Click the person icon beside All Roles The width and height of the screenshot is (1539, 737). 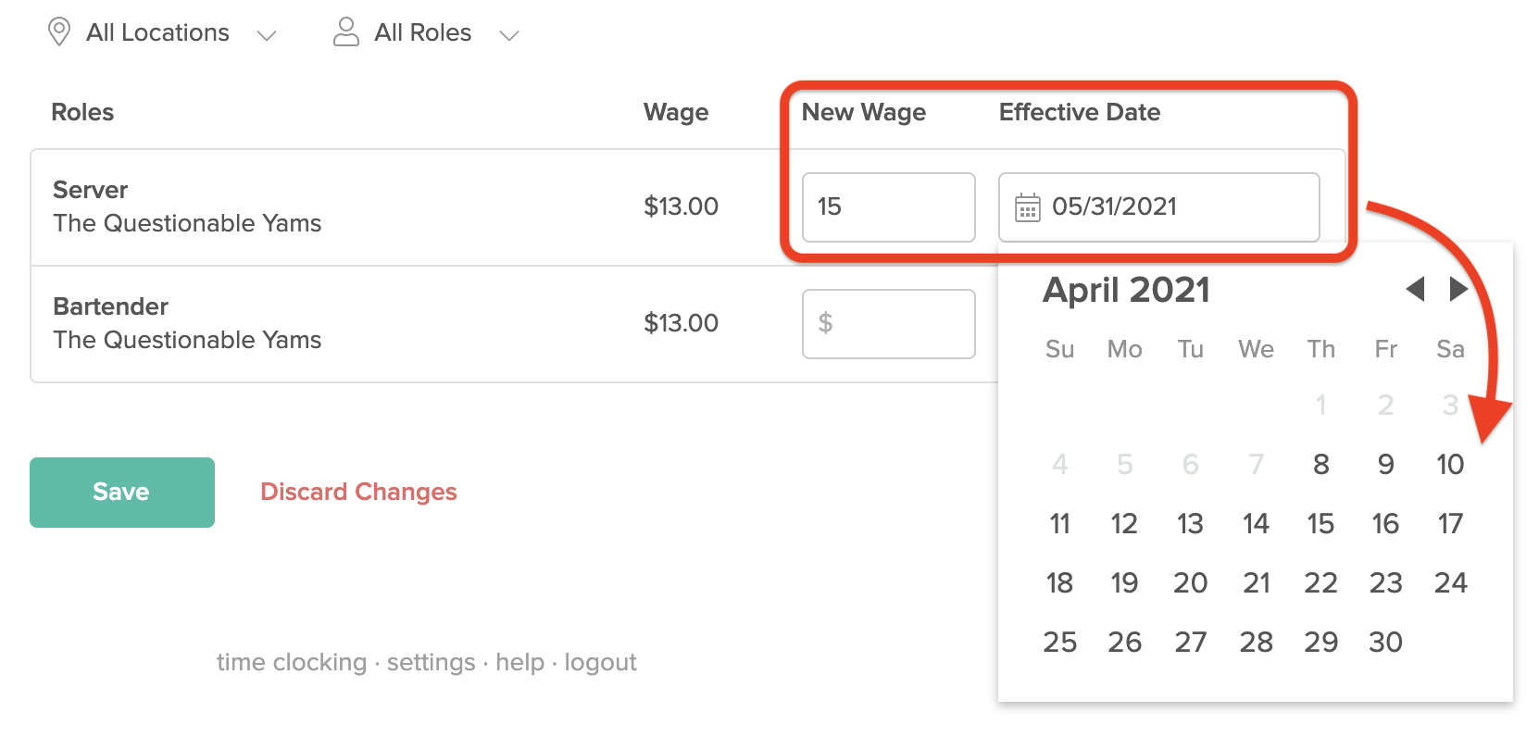coord(345,32)
